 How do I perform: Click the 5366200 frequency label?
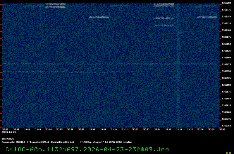tap(226, 3)
